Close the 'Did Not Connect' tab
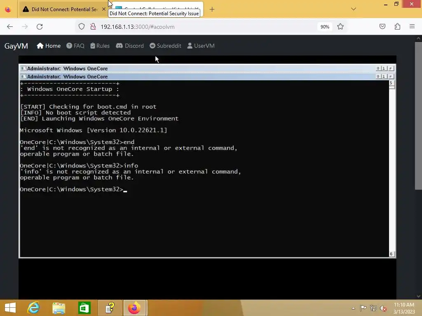Image resolution: width=422 pixels, height=316 pixels. (x=103, y=9)
